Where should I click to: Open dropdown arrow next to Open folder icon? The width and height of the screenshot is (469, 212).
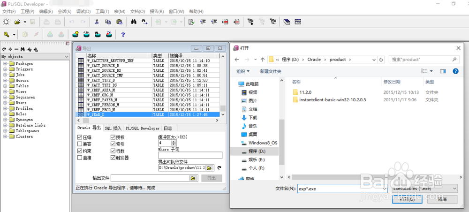25,22
